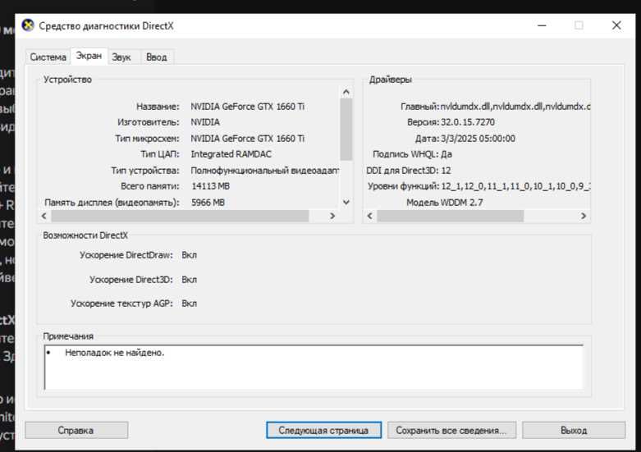The image size is (641, 452).
Task: Click the Примечания text box
Action: 314,368
